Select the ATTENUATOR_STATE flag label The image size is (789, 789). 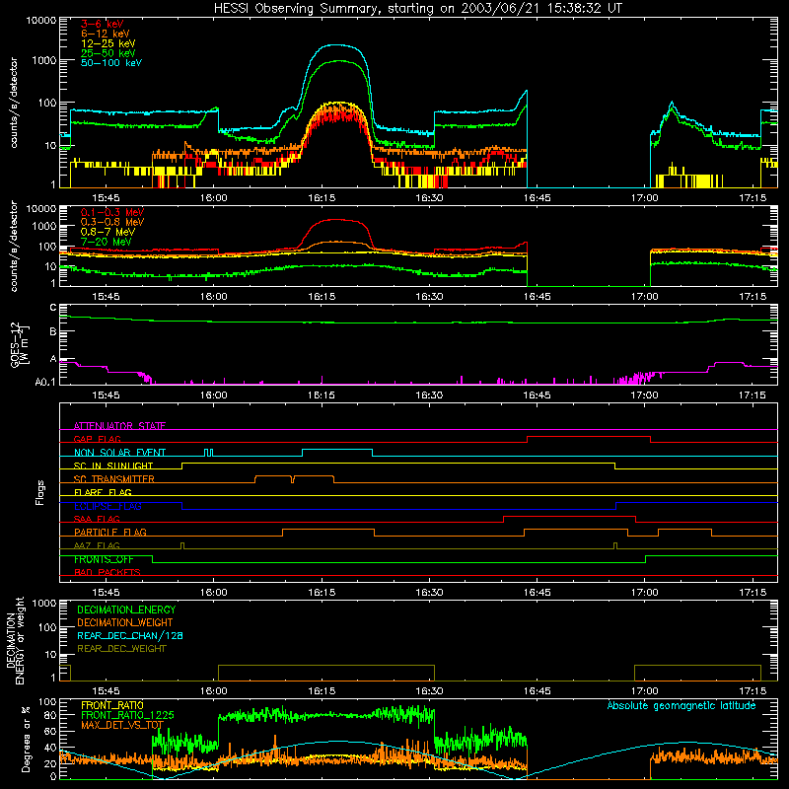point(119,426)
